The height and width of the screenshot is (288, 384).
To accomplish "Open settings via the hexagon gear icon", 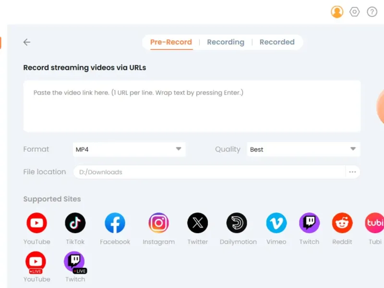I will click(354, 12).
